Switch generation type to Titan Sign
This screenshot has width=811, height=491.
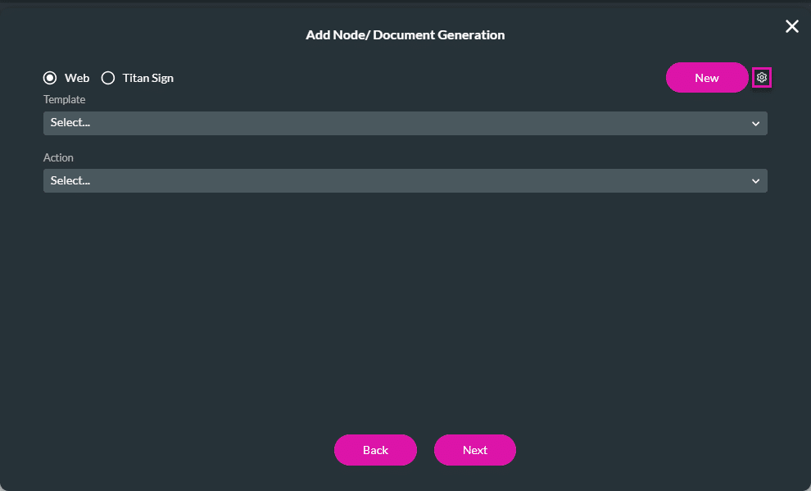point(108,77)
